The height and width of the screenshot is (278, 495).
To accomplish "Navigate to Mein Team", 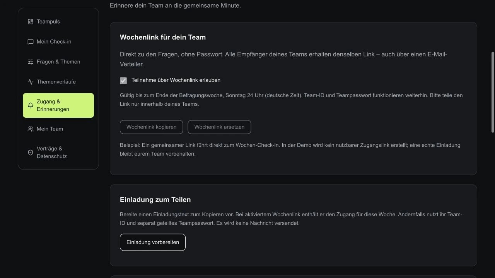I will click(x=58, y=129).
